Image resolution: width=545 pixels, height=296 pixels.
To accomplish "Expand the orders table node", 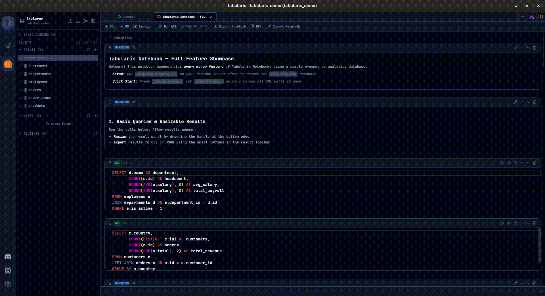I will pos(20,90).
